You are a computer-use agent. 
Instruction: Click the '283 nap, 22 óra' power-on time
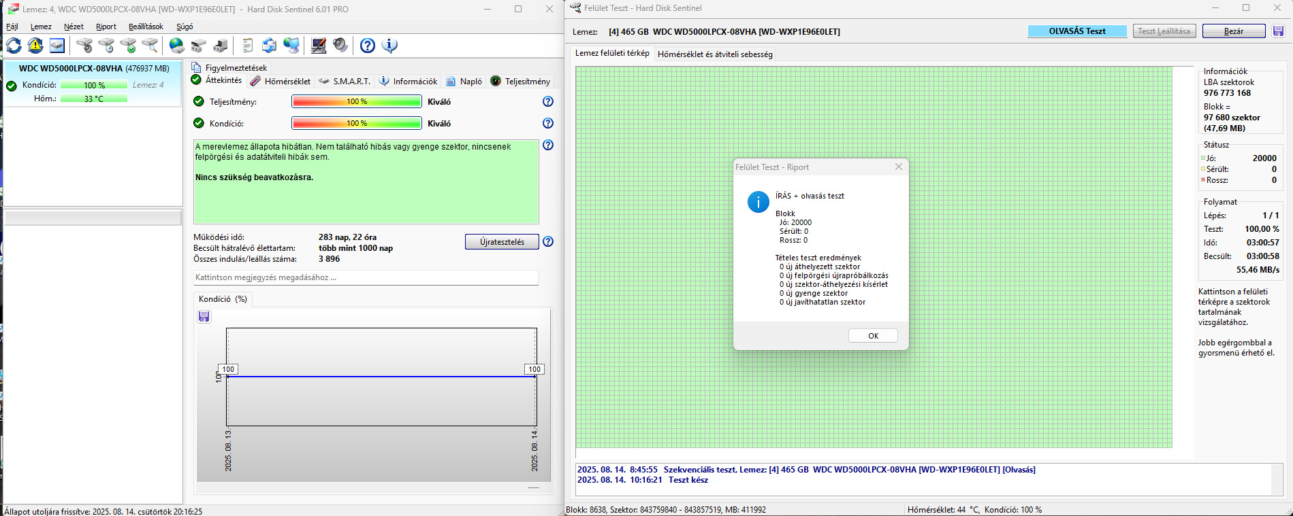(347, 237)
